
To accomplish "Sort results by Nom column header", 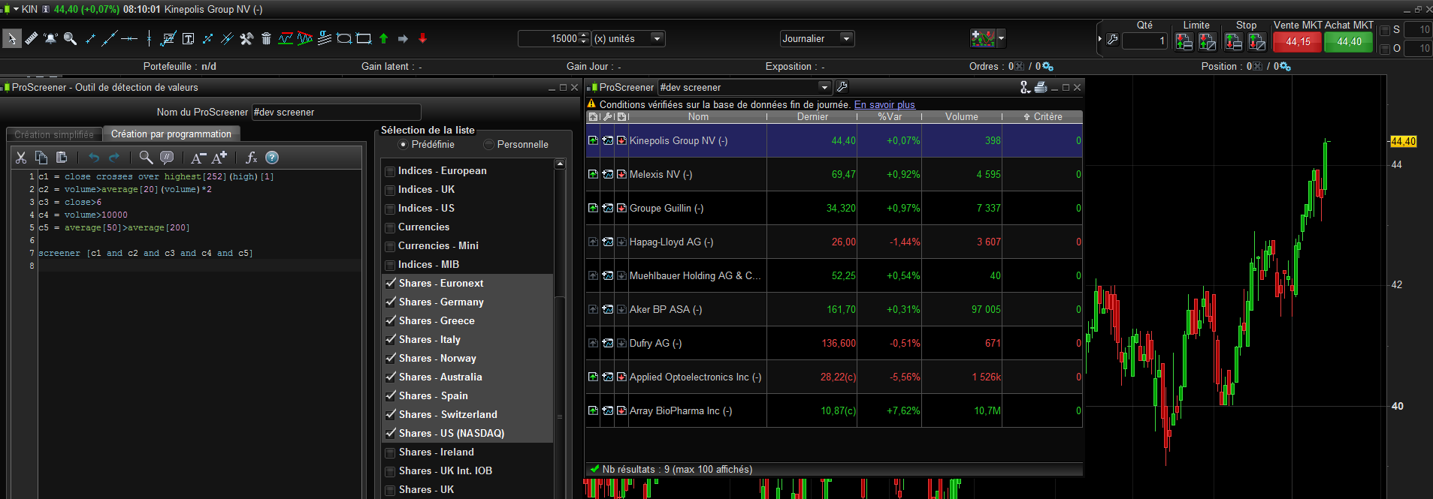I will click(x=698, y=117).
